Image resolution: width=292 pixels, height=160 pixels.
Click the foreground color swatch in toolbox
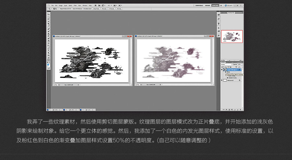(x=48, y=64)
